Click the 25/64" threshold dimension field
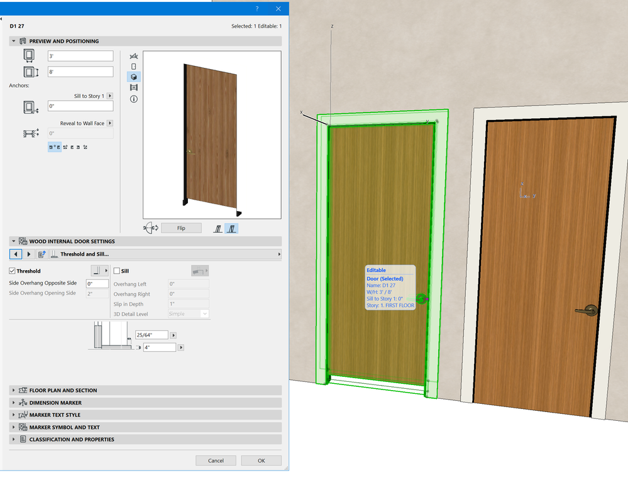The image size is (628, 478). (151, 335)
